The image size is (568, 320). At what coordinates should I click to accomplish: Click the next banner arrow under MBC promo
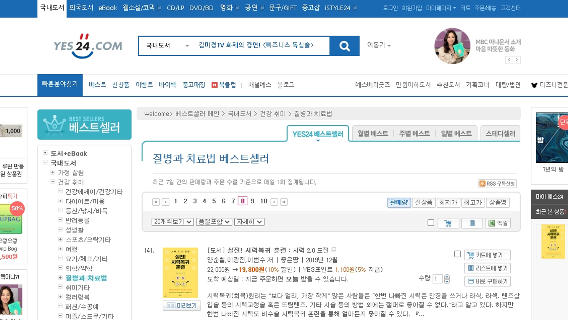point(517,60)
